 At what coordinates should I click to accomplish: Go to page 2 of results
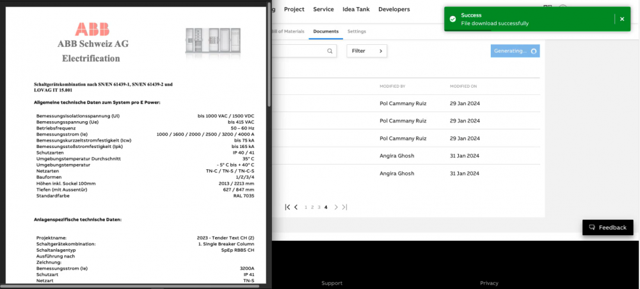(312, 207)
